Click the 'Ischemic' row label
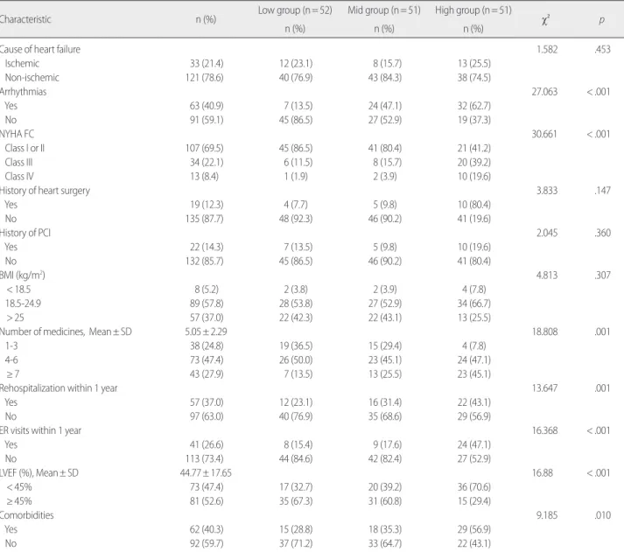Viewport: 624px width, 552px height. pos(22,64)
